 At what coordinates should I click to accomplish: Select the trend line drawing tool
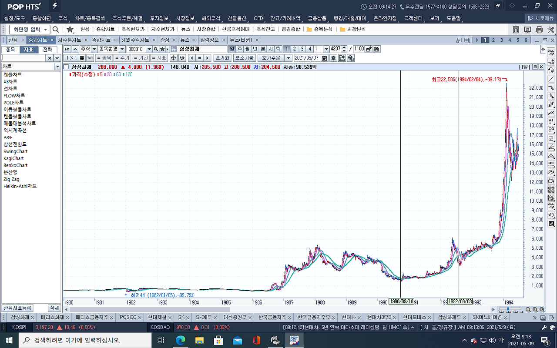(551, 79)
